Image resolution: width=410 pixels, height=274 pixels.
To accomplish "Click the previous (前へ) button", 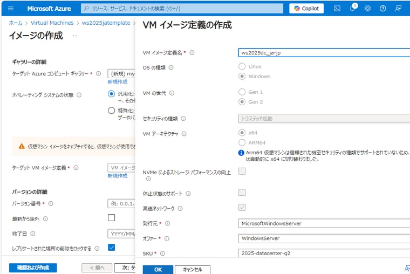I will (x=97, y=268).
